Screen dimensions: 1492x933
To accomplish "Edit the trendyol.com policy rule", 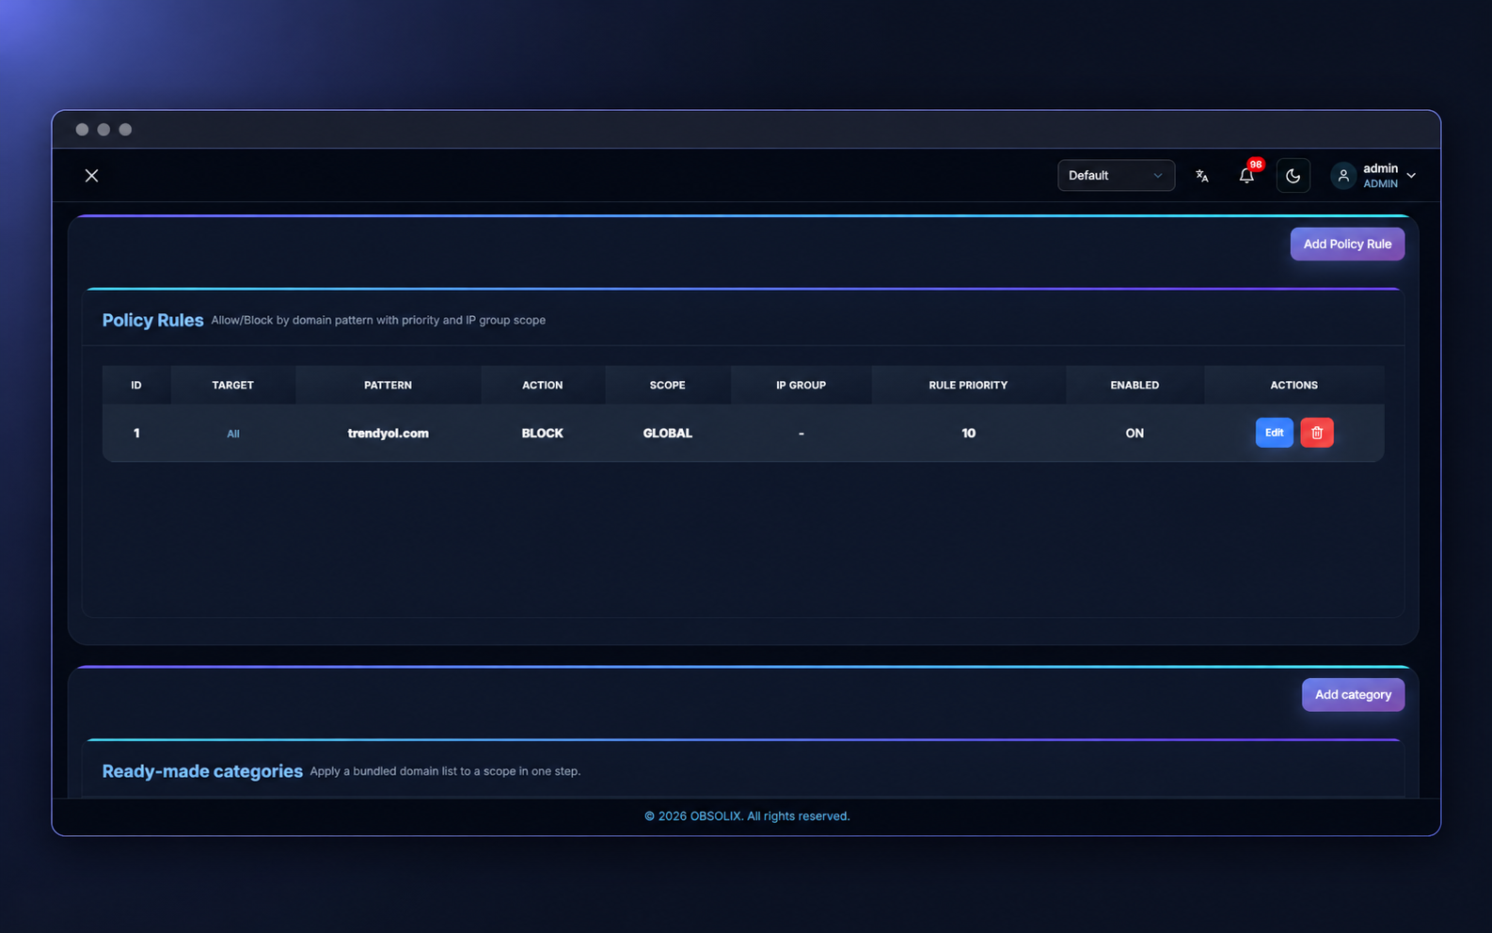I will point(1274,433).
